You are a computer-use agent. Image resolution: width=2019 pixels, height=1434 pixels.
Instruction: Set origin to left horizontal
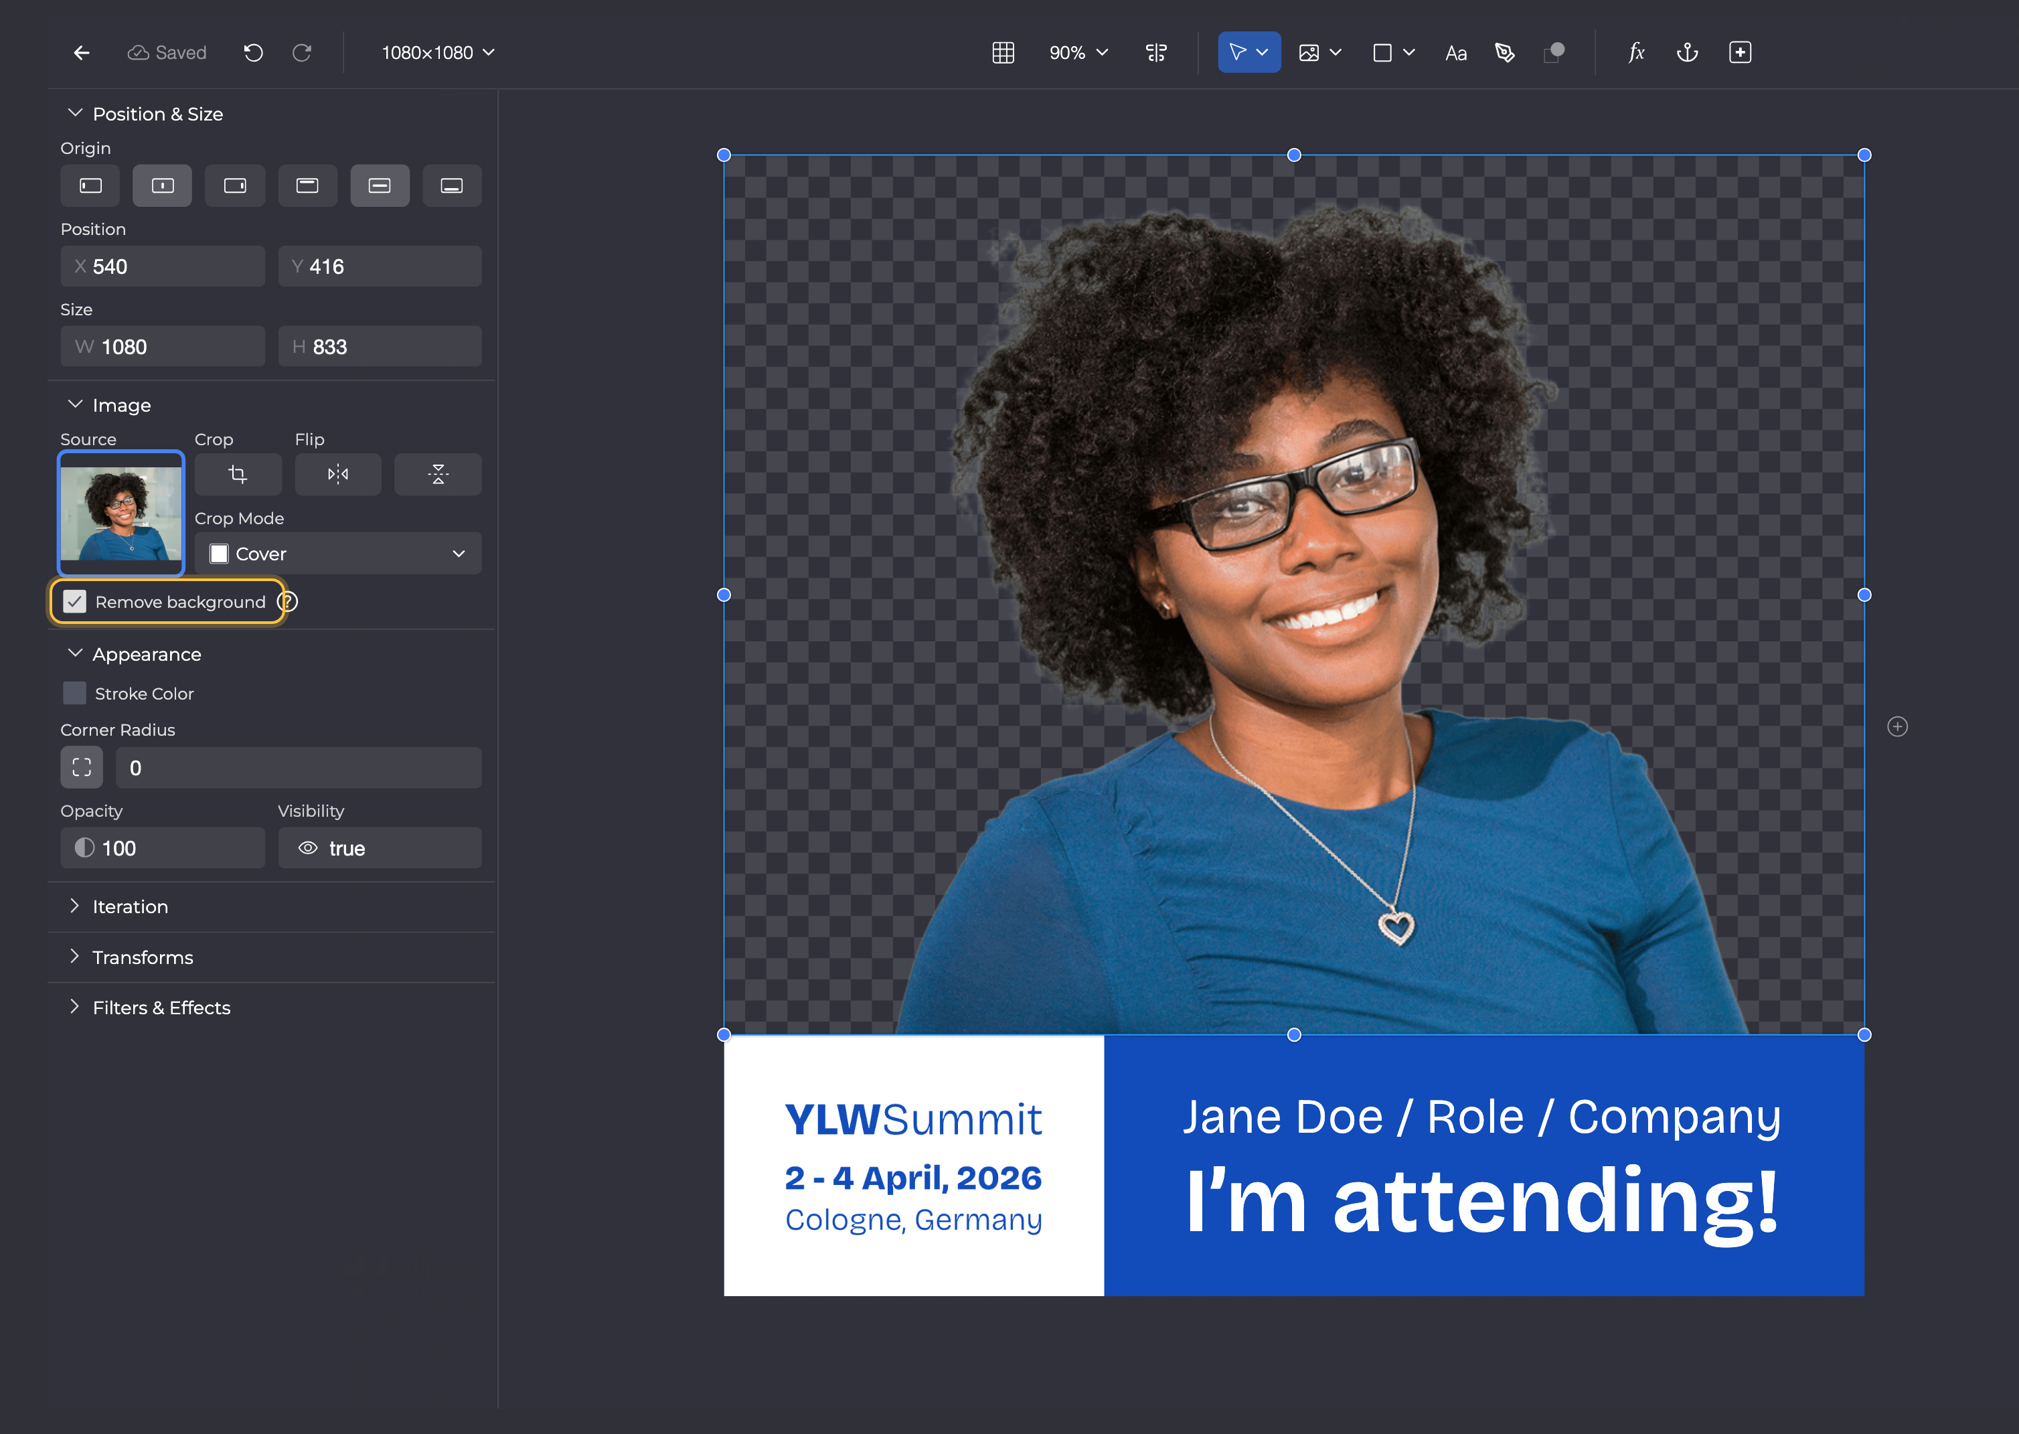coord(90,185)
